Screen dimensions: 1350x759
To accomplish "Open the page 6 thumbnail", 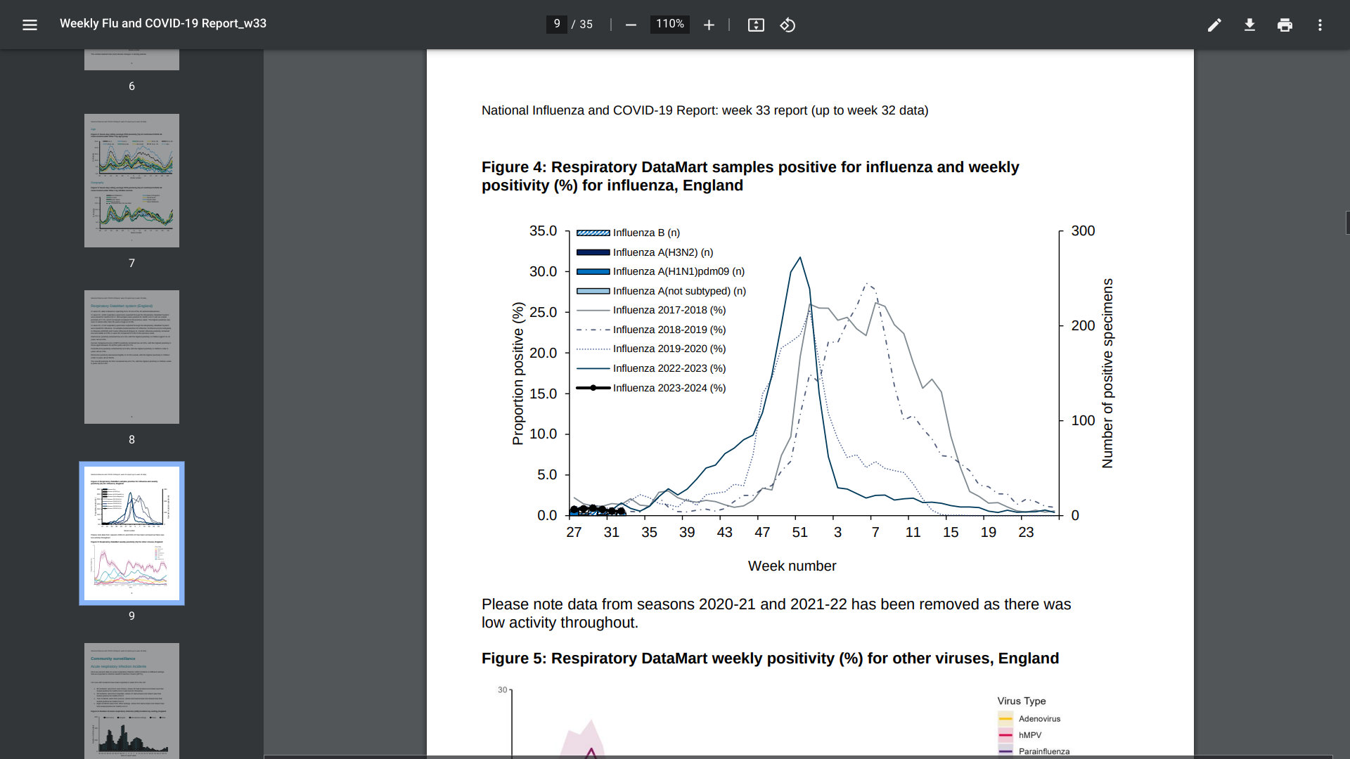I will tap(131, 60).
